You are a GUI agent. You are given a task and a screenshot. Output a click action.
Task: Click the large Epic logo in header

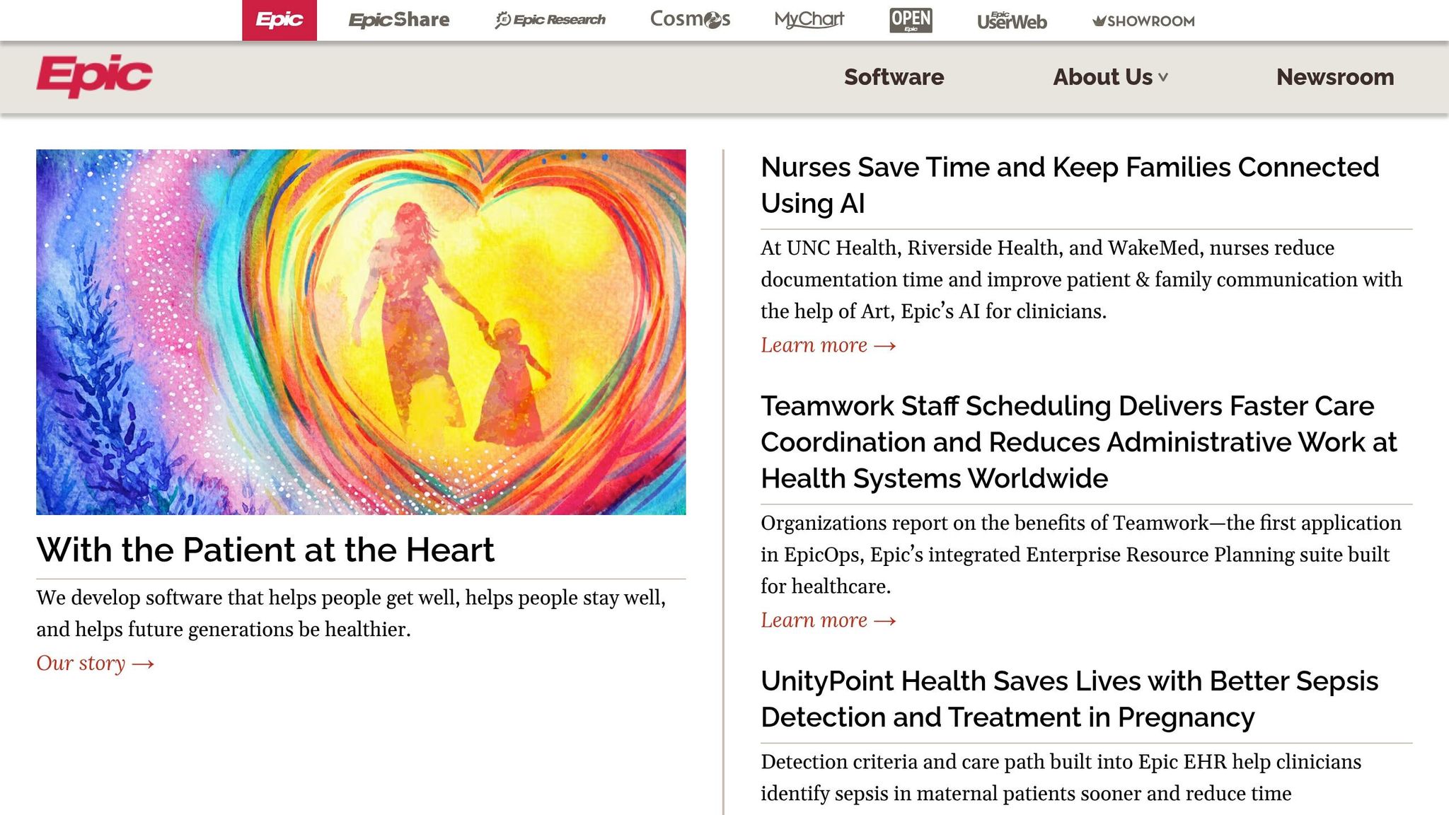tap(94, 76)
